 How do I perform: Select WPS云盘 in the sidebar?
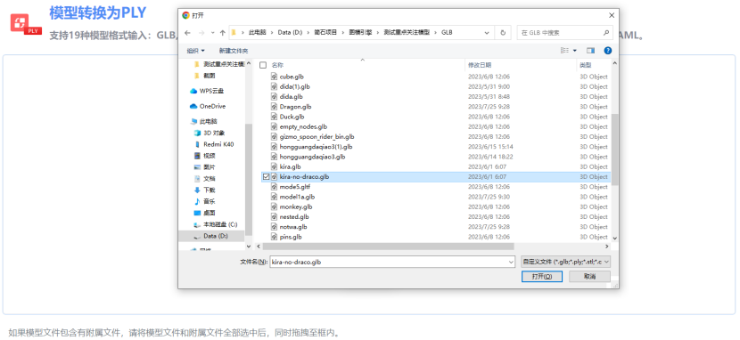coord(207,91)
